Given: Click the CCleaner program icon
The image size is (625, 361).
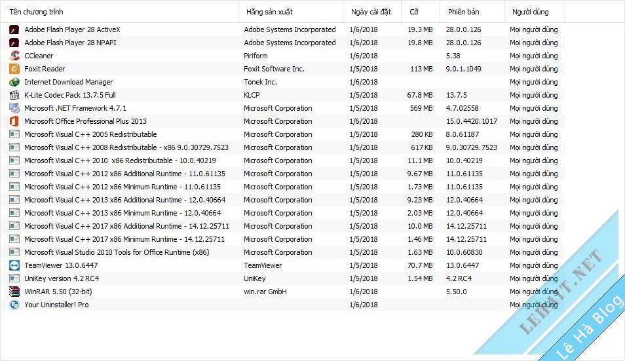Looking at the screenshot, I should tap(14, 56).
